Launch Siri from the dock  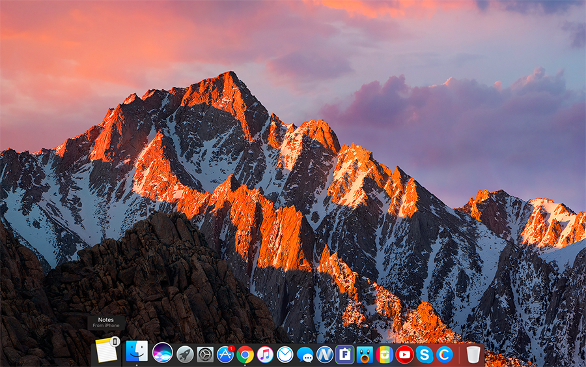[162, 353]
